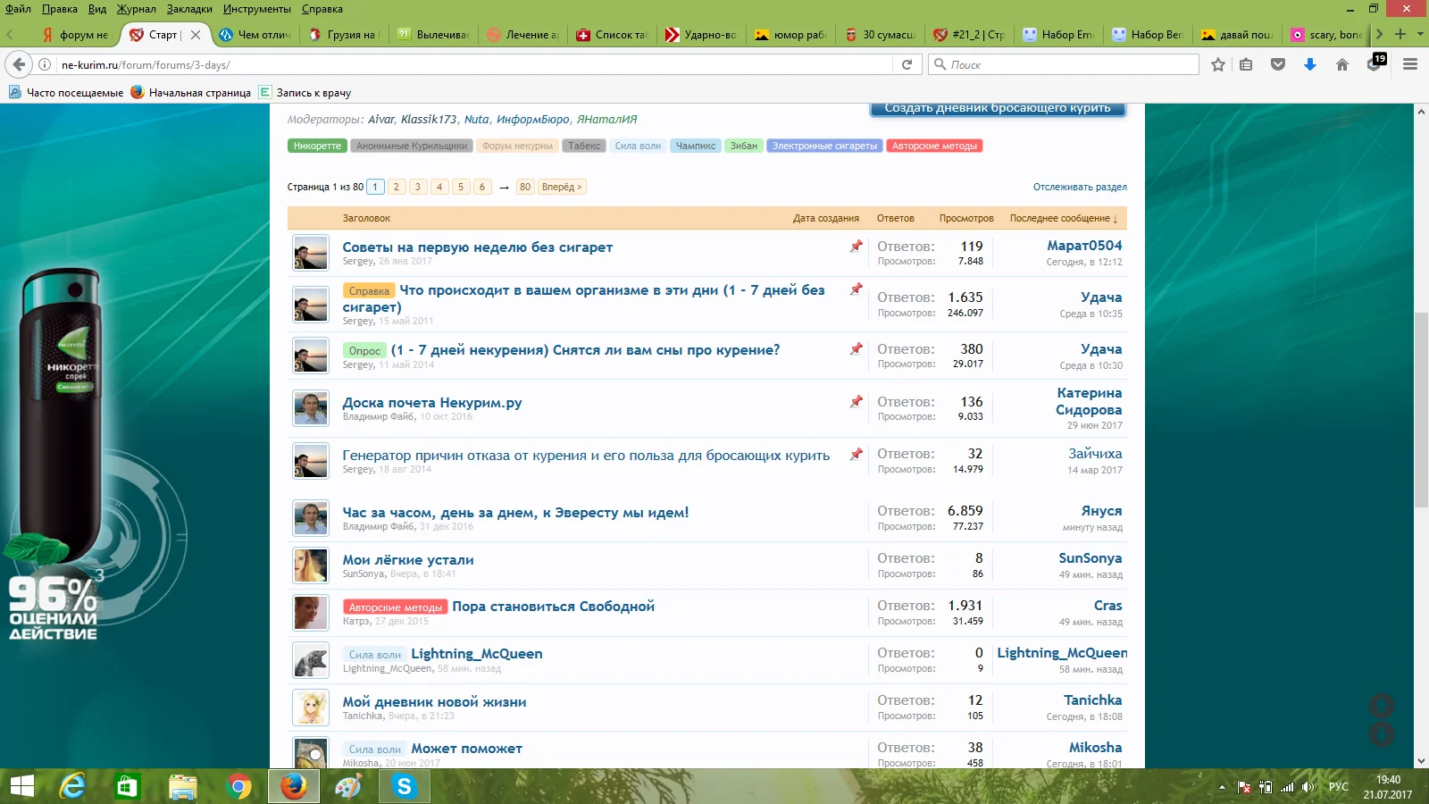Viewport: 1429px width, 804px height.
Task: Go to page 80 of the forum
Action: click(525, 187)
